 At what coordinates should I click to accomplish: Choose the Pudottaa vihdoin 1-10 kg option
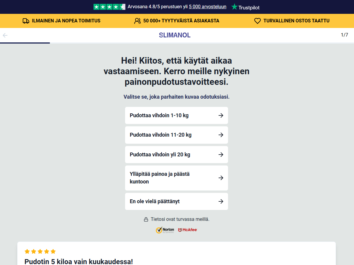[176, 115]
